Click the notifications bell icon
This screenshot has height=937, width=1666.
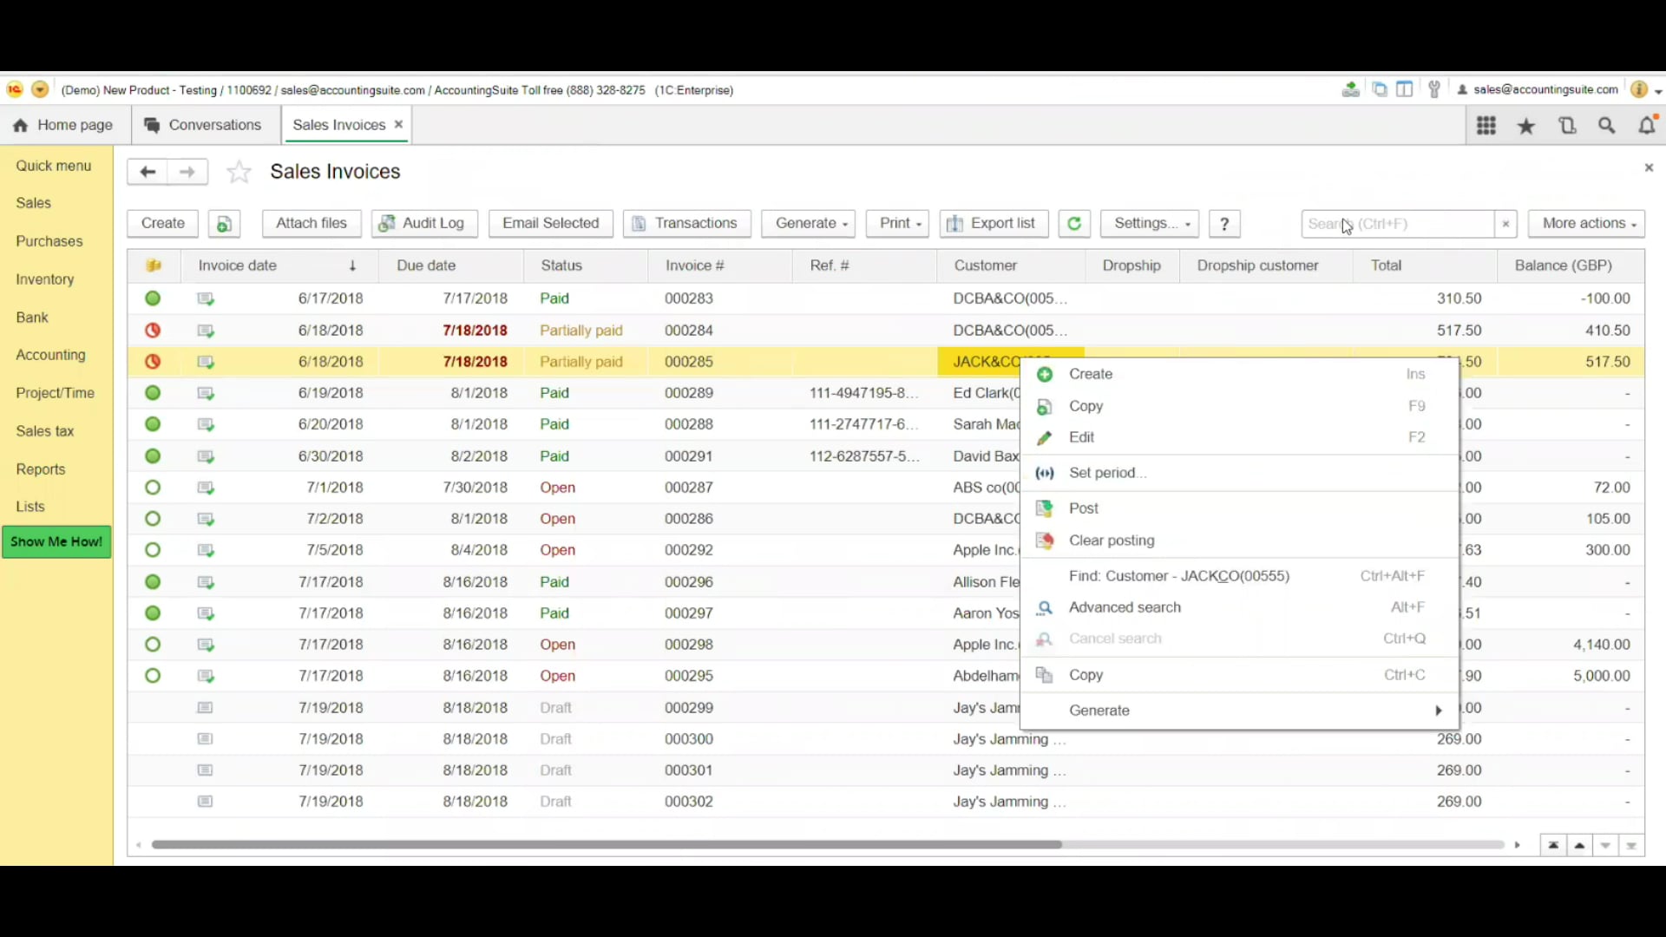(x=1647, y=125)
